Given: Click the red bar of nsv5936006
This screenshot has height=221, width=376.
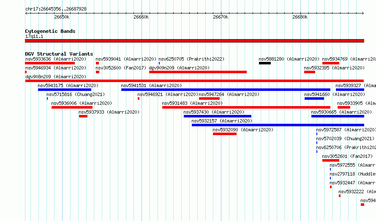Looking at the screenshot, I should click(x=72, y=107).
